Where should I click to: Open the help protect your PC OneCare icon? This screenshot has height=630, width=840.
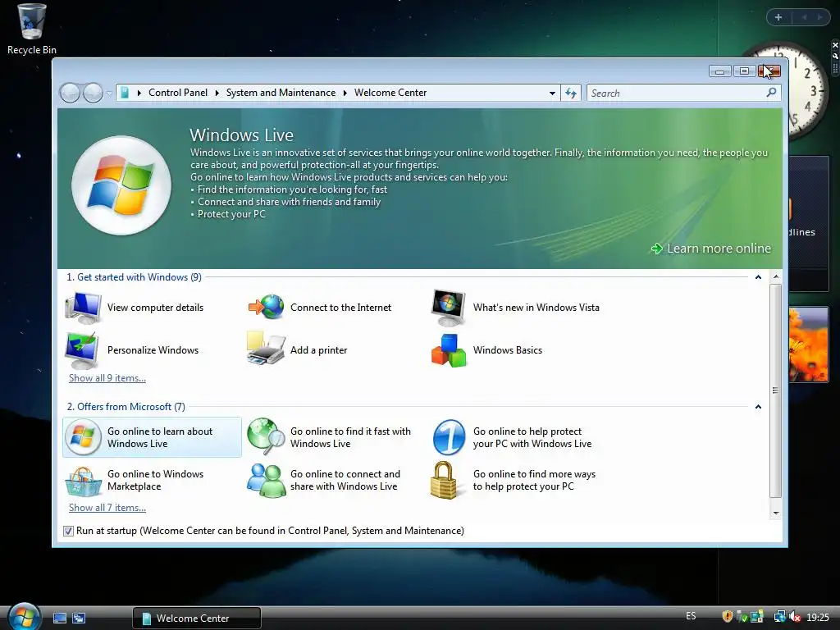point(449,437)
